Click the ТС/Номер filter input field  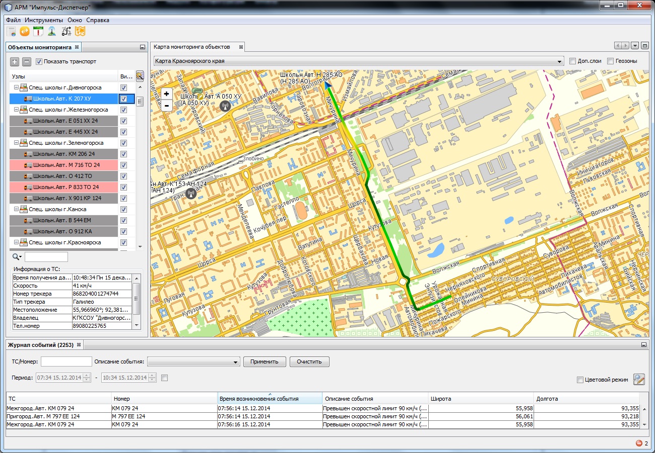(67, 361)
